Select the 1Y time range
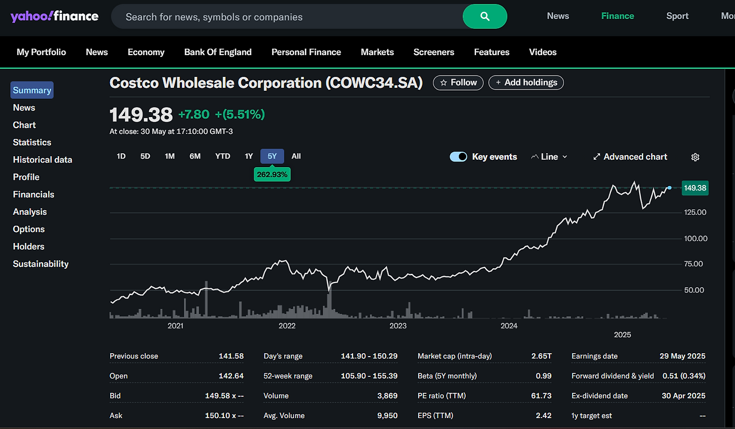 tap(249, 156)
